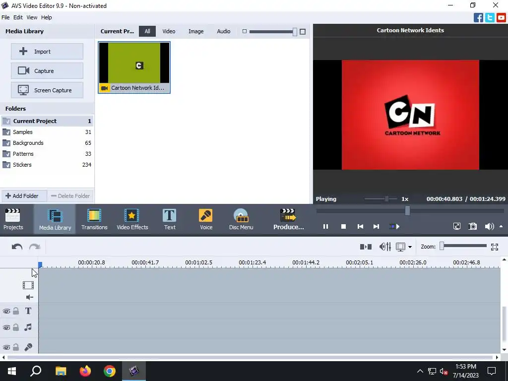Open the Facebook link icon
The height and width of the screenshot is (381, 508).
pos(478,17)
